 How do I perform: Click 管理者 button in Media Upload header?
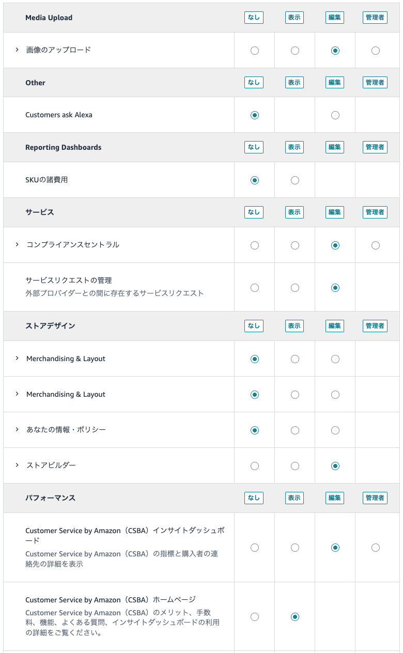[x=375, y=18]
